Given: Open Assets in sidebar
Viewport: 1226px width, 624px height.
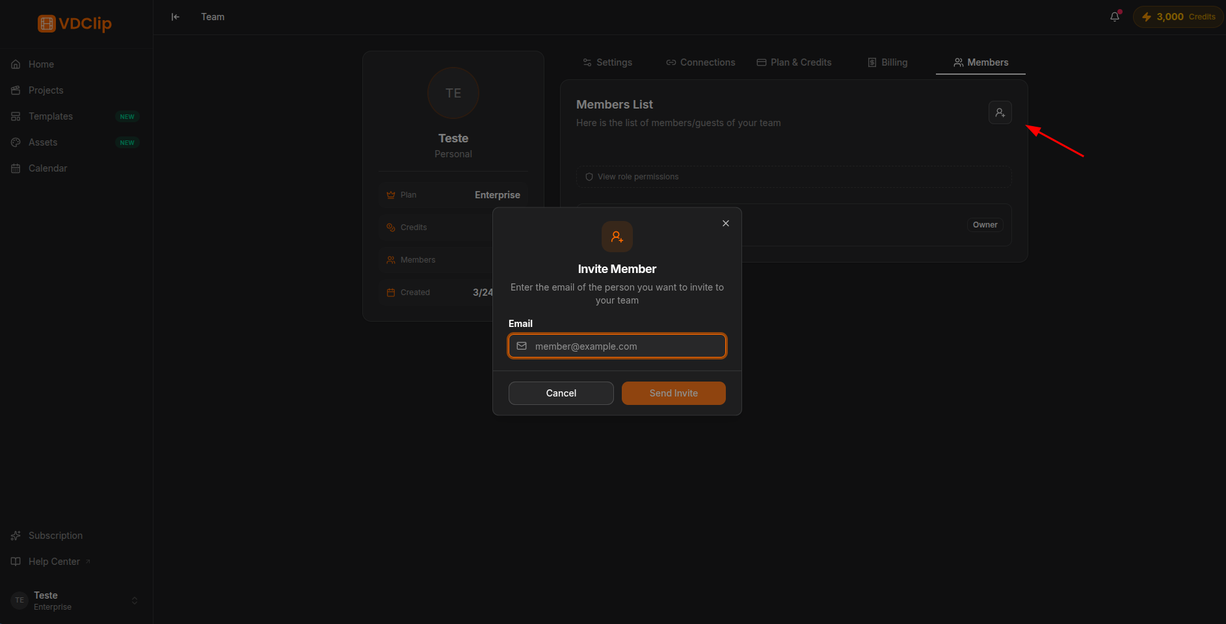Looking at the screenshot, I should (76, 142).
